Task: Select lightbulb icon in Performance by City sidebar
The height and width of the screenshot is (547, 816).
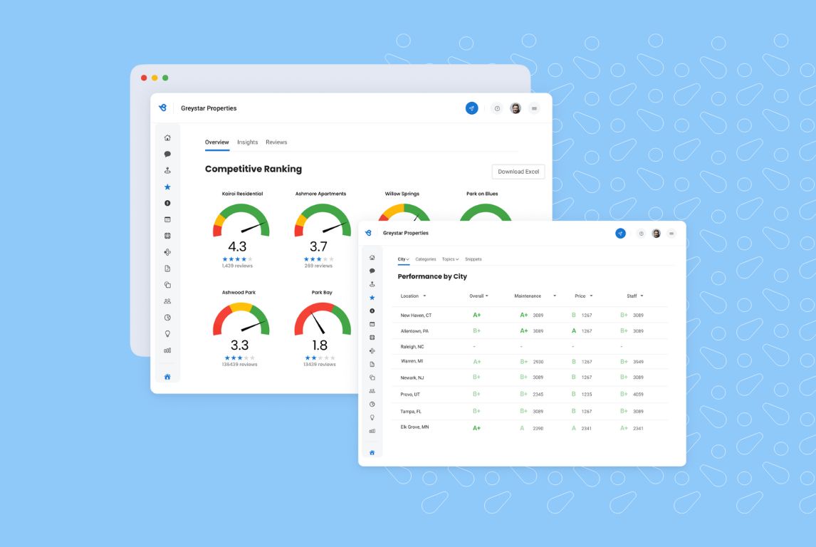Action: [x=372, y=417]
